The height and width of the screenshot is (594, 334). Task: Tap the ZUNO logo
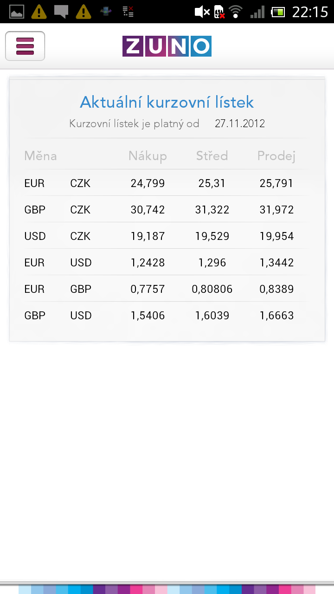point(167,46)
